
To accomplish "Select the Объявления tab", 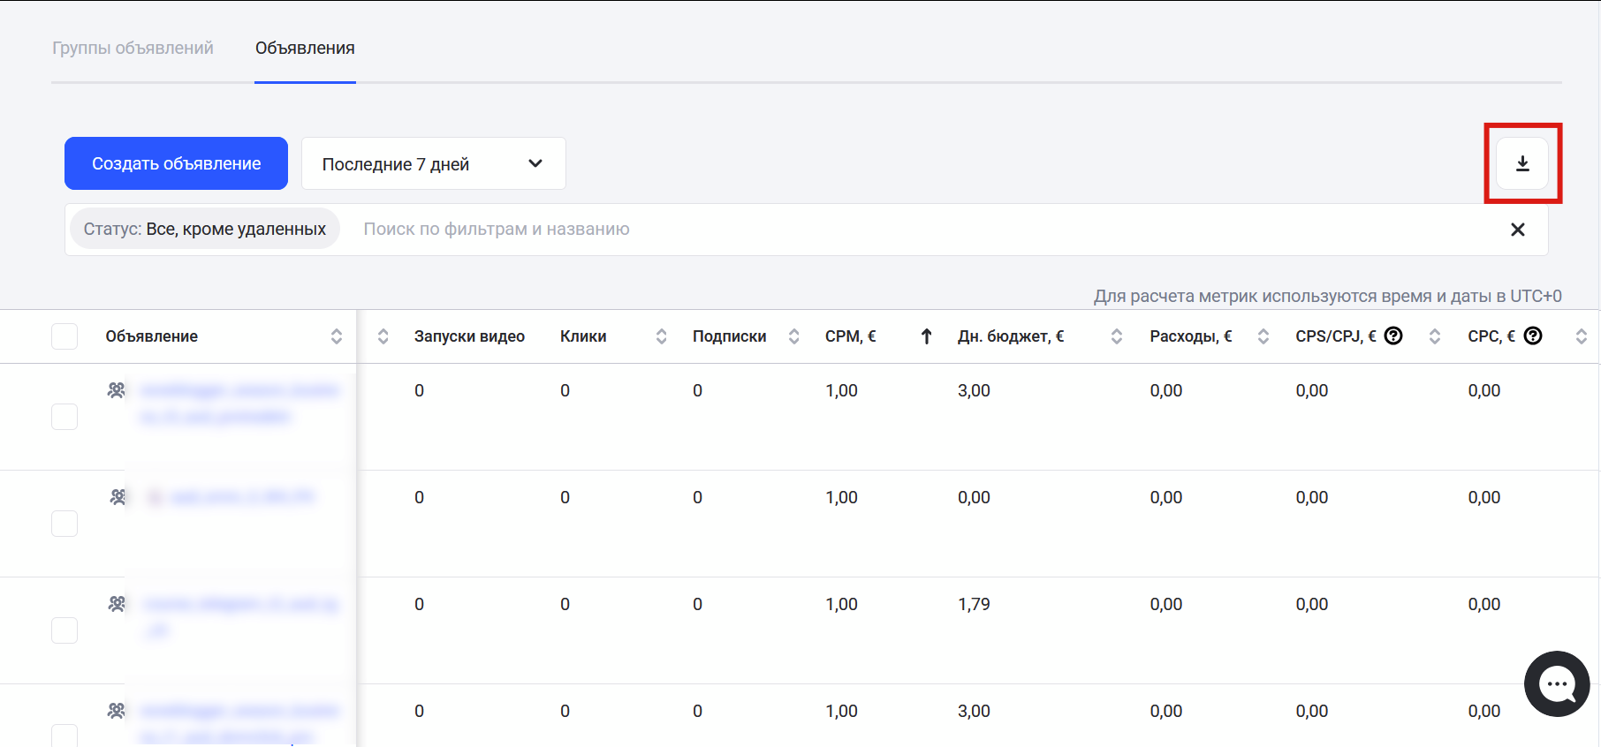I will pyautogui.click(x=305, y=49).
